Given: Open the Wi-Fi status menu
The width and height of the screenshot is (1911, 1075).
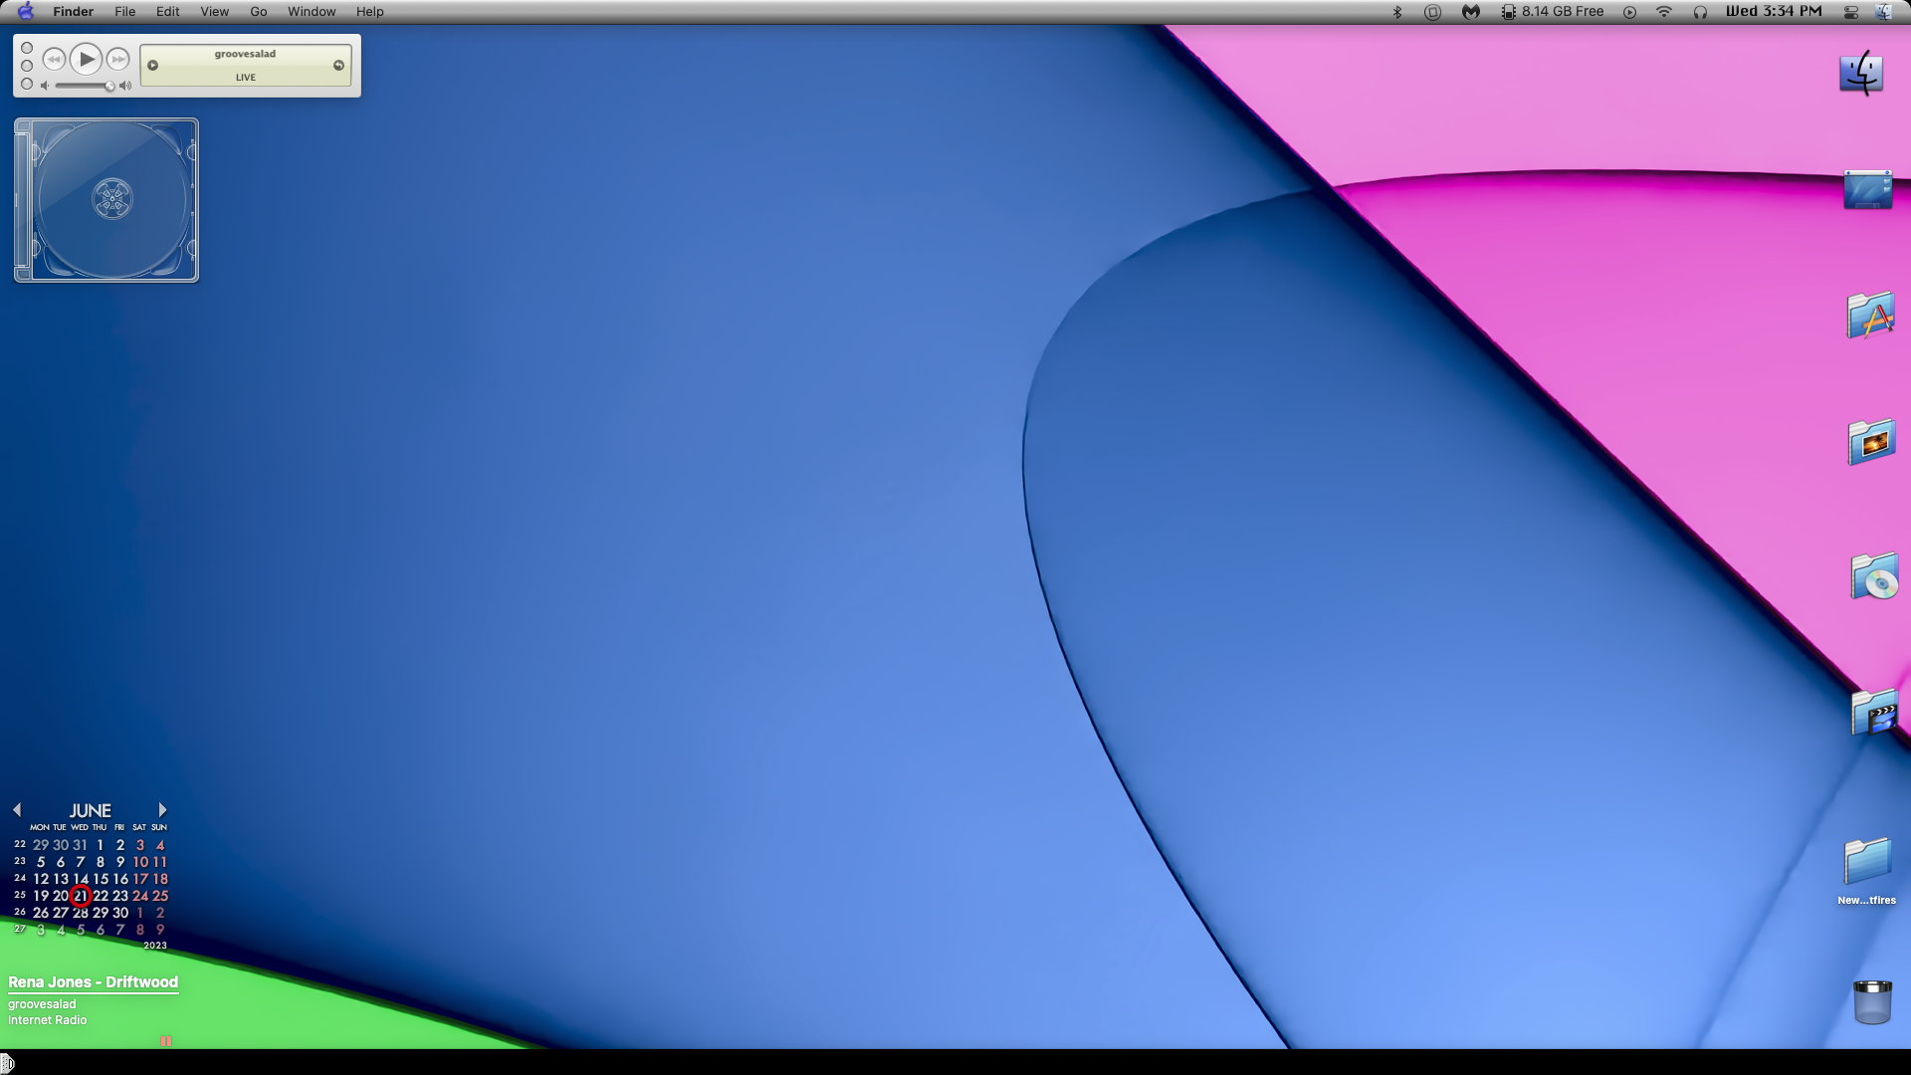Looking at the screenshot, I should [x=1663, y=12].
